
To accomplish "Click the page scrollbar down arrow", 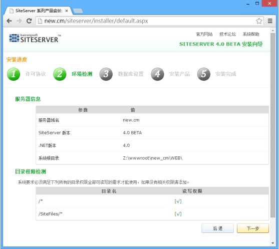I will click(272, 243).
